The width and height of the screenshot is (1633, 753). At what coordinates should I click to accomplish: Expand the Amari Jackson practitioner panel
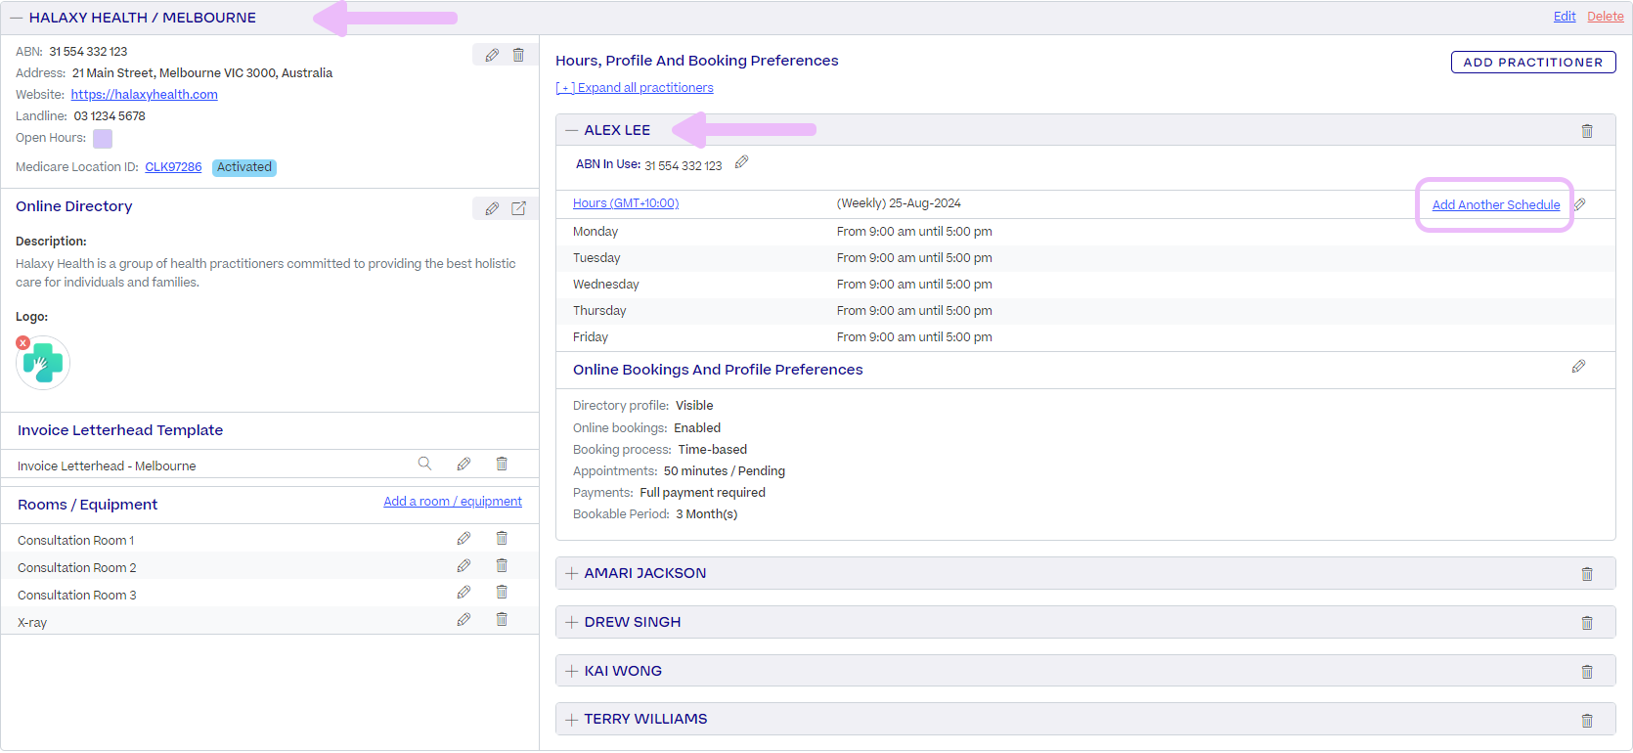click(x=571, y=573)
